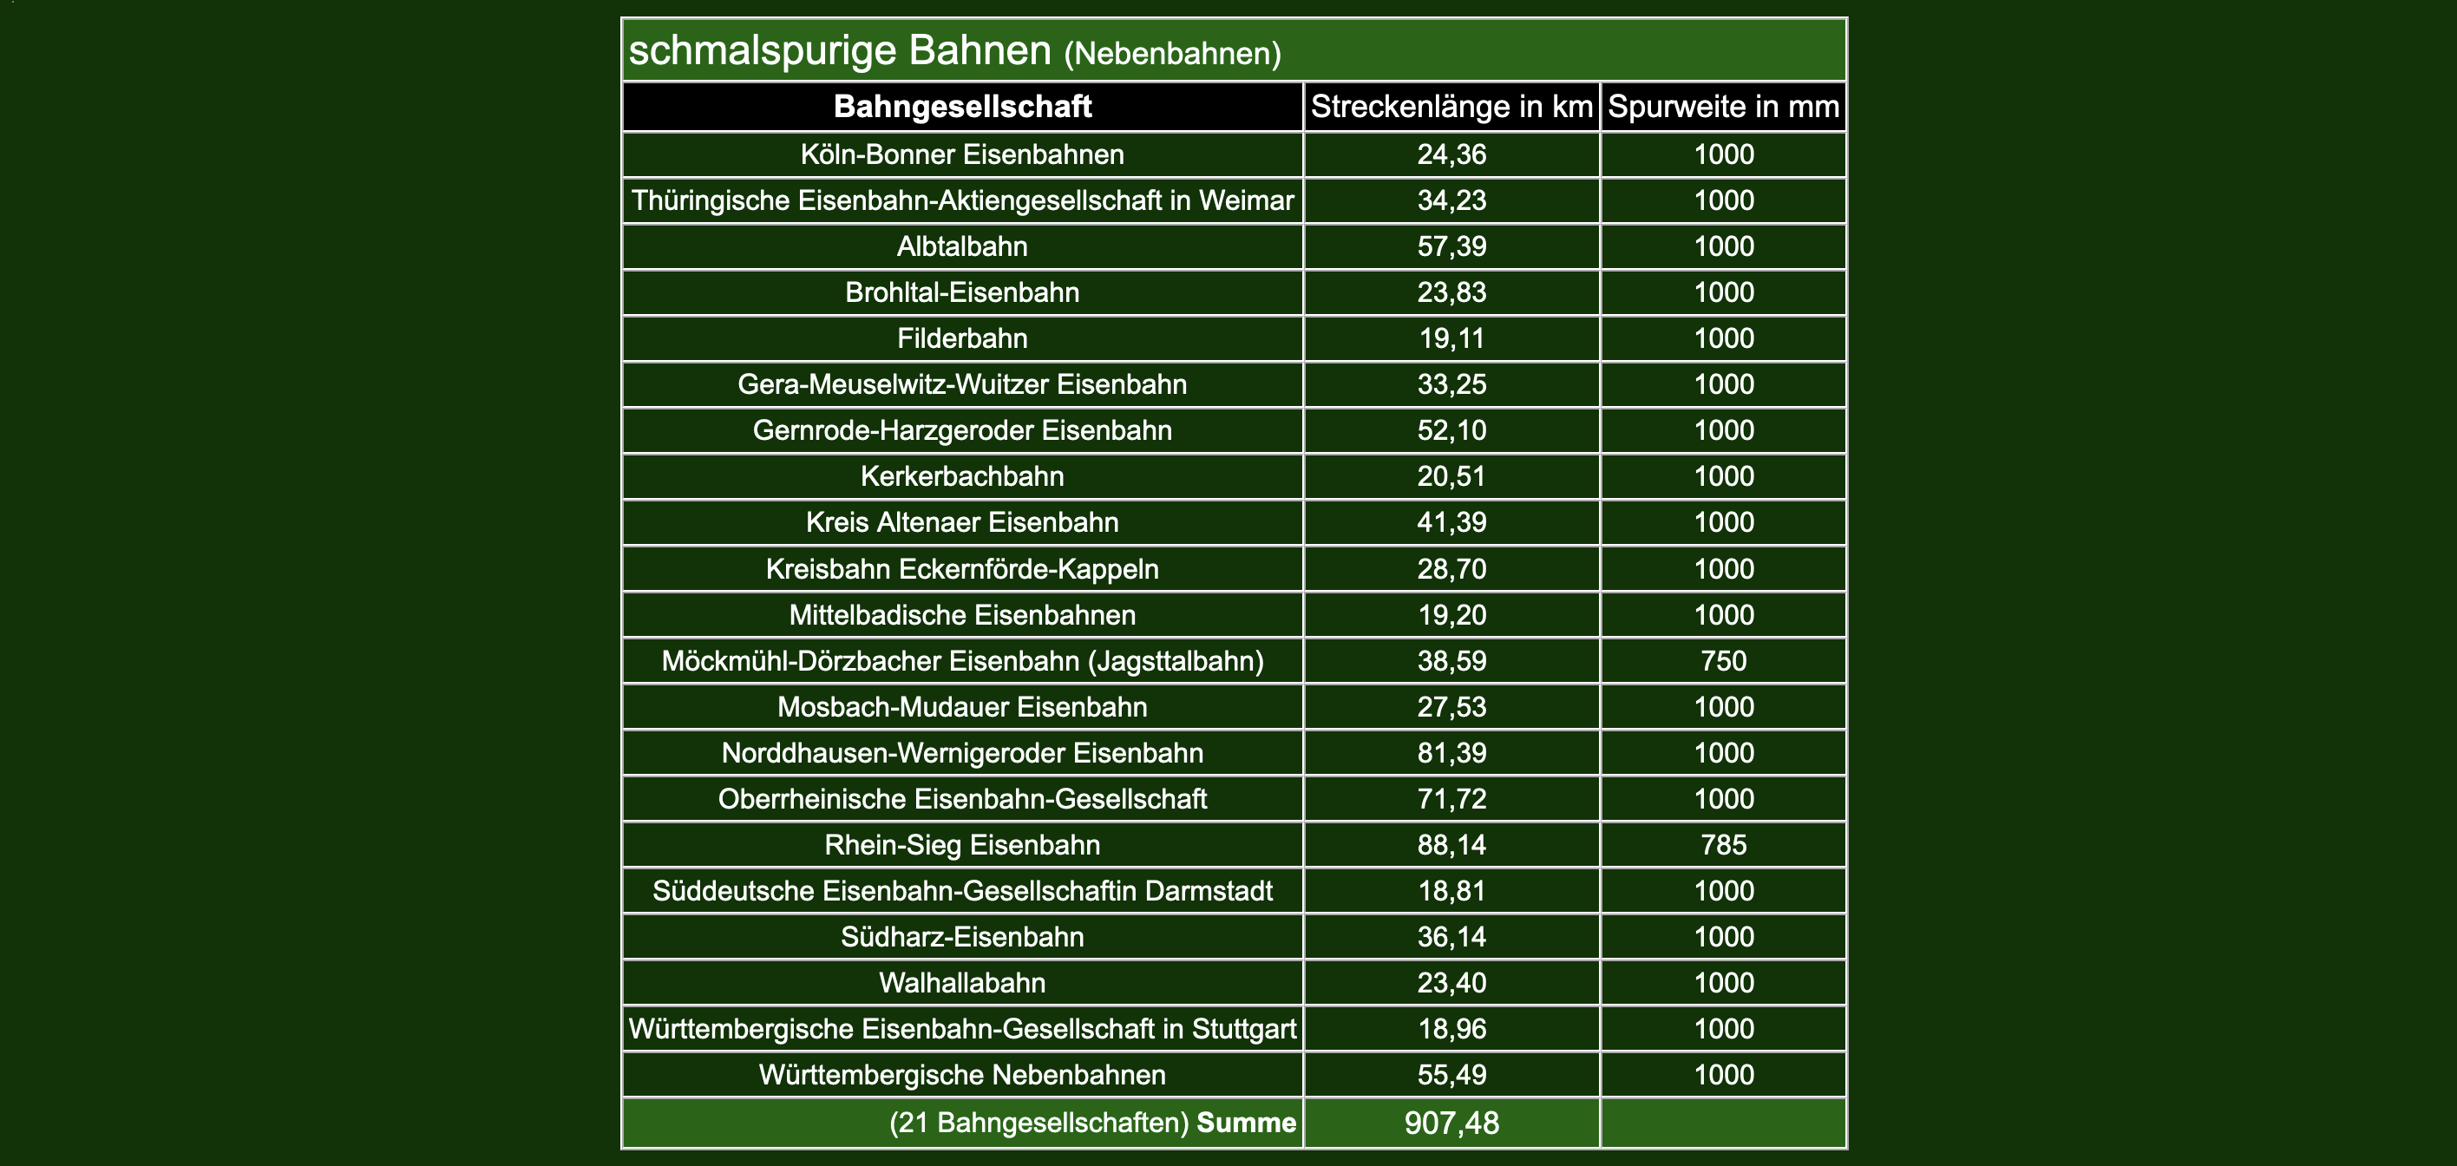Screen dimensions: 2457x1166
Task: Click the Kerkerbachbahn cell
Action: click(x=961, y=476)
